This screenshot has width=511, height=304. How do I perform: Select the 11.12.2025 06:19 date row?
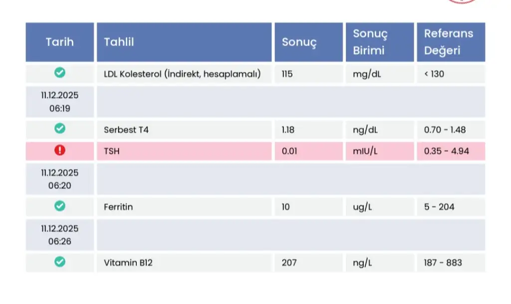coord(59,101)
